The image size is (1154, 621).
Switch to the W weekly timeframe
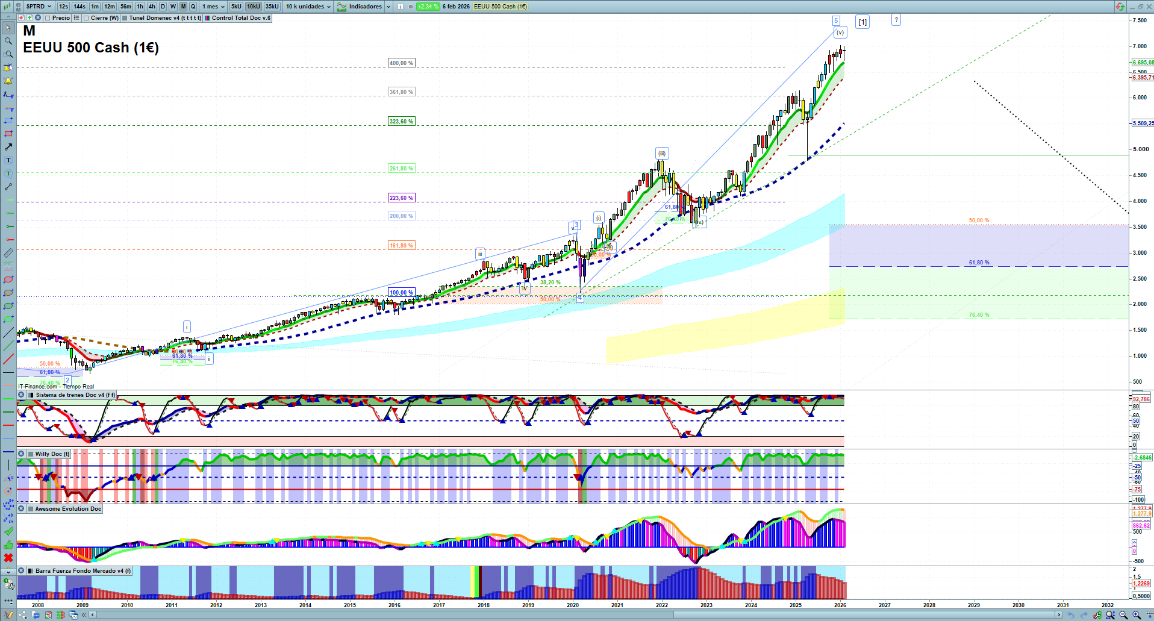(173, 7)
